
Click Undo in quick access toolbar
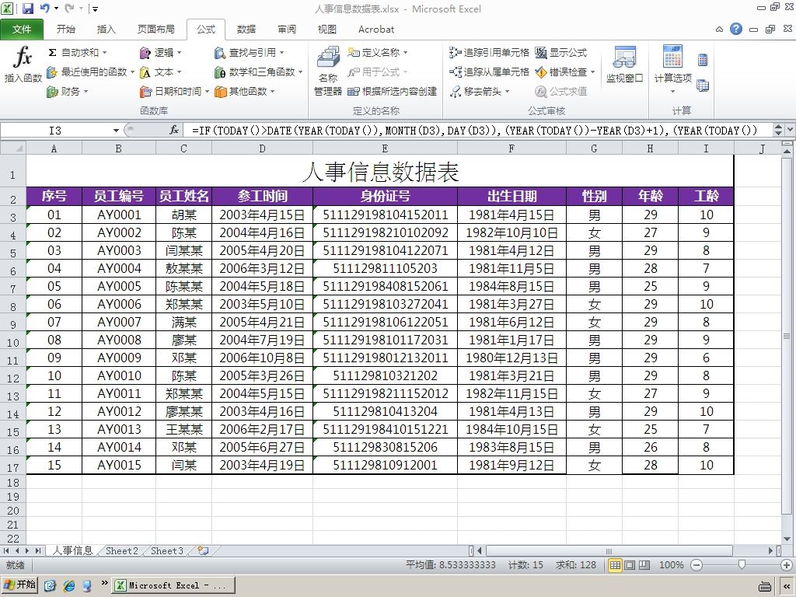click(44, 8)
